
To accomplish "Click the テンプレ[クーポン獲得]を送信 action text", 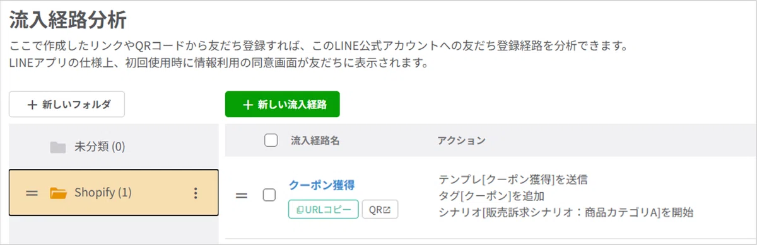I will (513, 180).
